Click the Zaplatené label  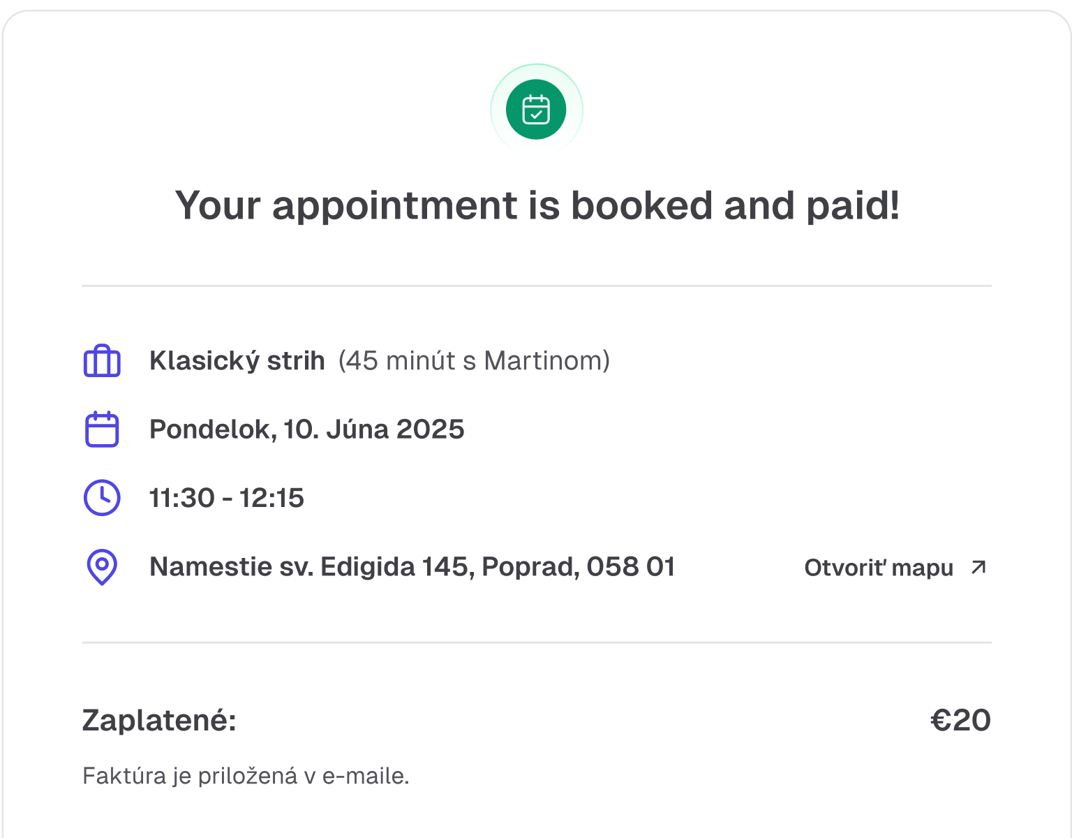tap(159, 720)
